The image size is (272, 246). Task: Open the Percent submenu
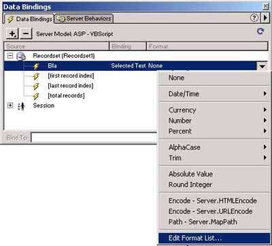[x=214, y=132]
